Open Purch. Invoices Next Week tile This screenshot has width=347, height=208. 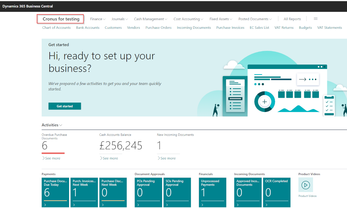(x=84, y=192)
